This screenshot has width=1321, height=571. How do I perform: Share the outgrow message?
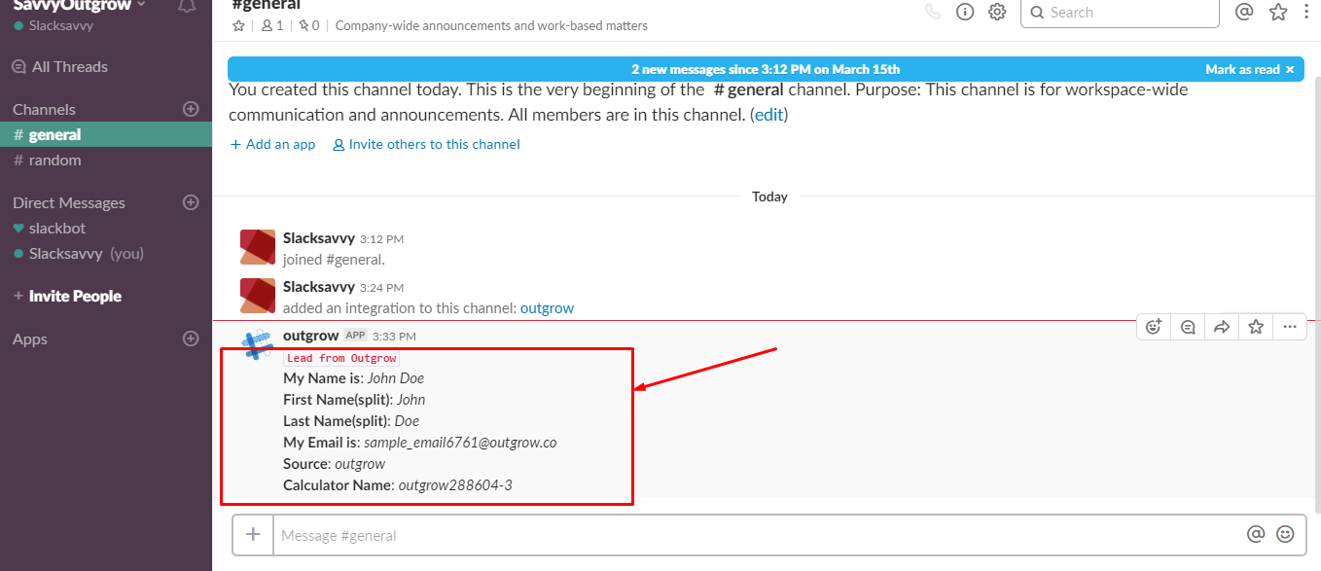(x=1222, y=327)
